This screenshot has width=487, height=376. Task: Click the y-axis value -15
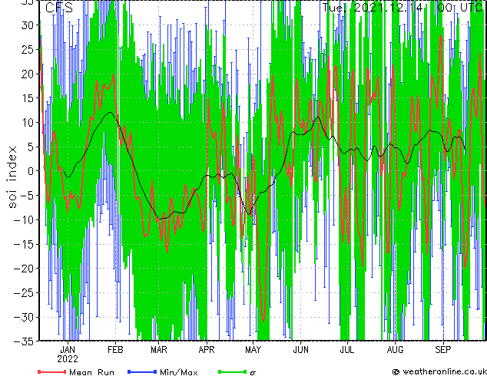click(x=24, y=244)
